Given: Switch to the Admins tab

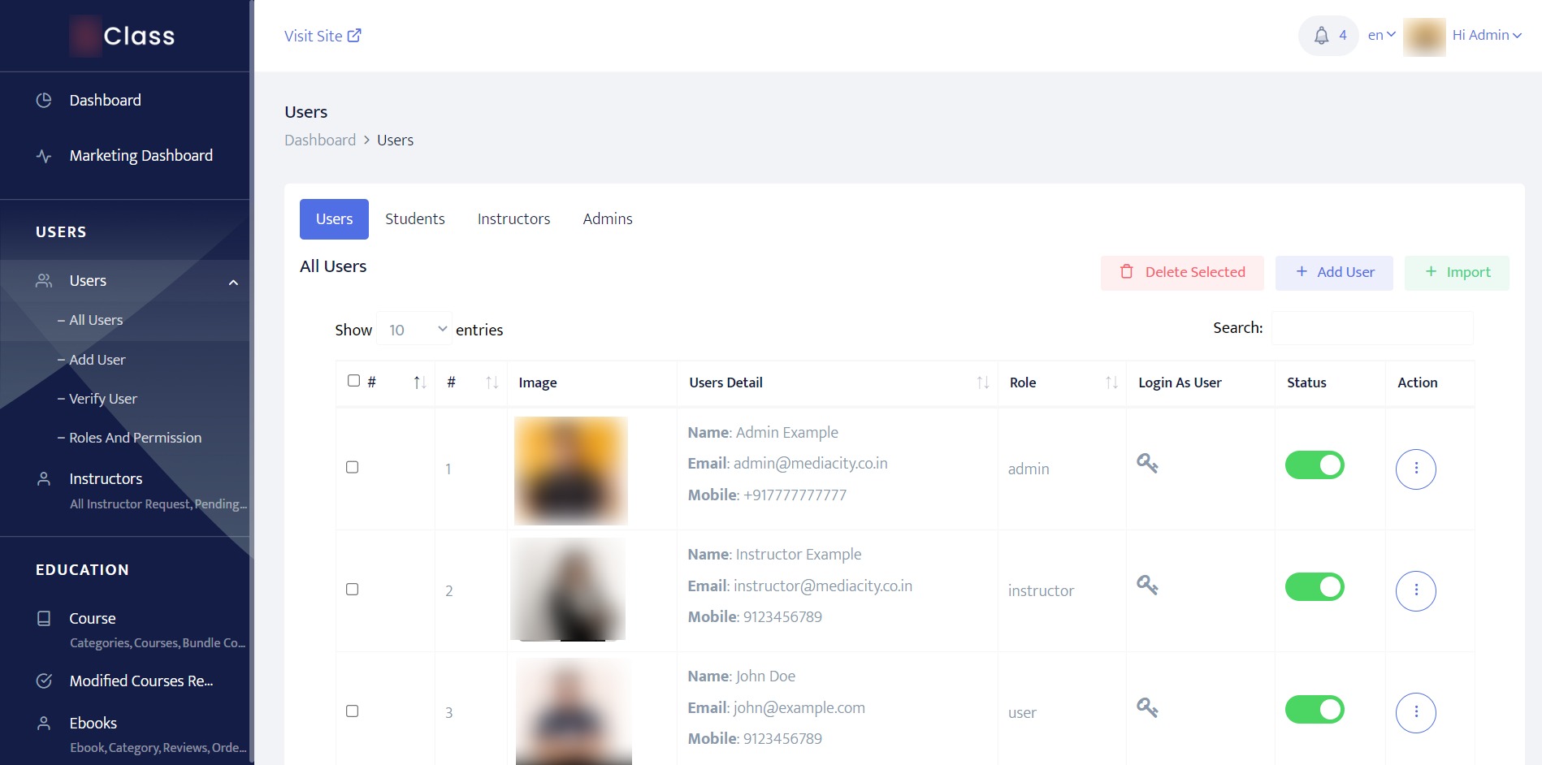Looking at the screenshot, I should pyautogui.click(x=607, y=218).
